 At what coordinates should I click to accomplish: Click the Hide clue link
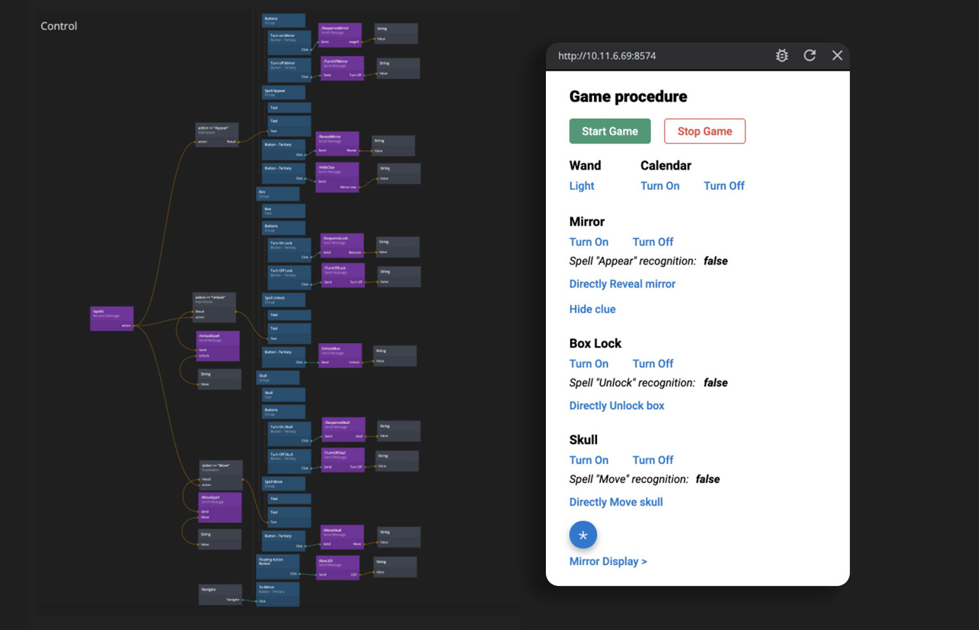pos(592,309)
